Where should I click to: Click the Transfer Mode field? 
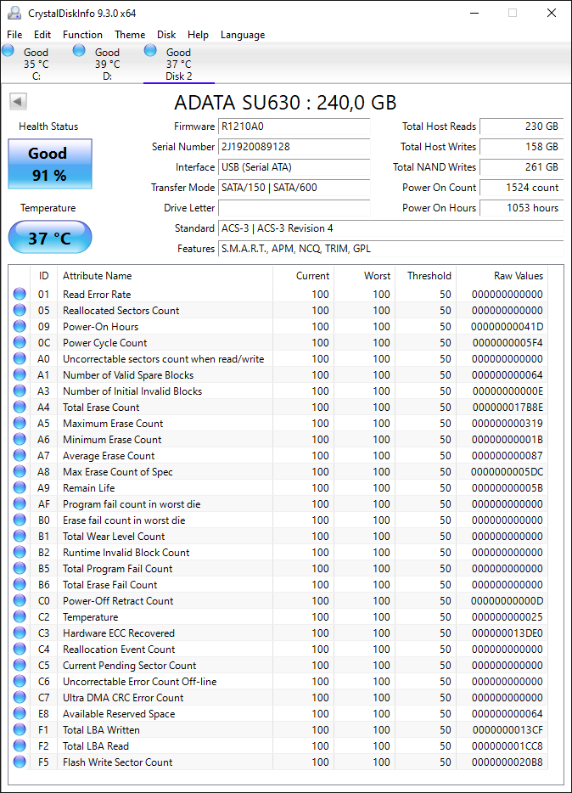pyautogui.click(x=294, y=187)
